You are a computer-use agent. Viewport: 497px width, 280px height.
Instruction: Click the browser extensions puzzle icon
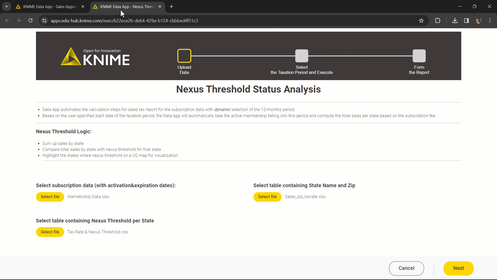(438, 20)
